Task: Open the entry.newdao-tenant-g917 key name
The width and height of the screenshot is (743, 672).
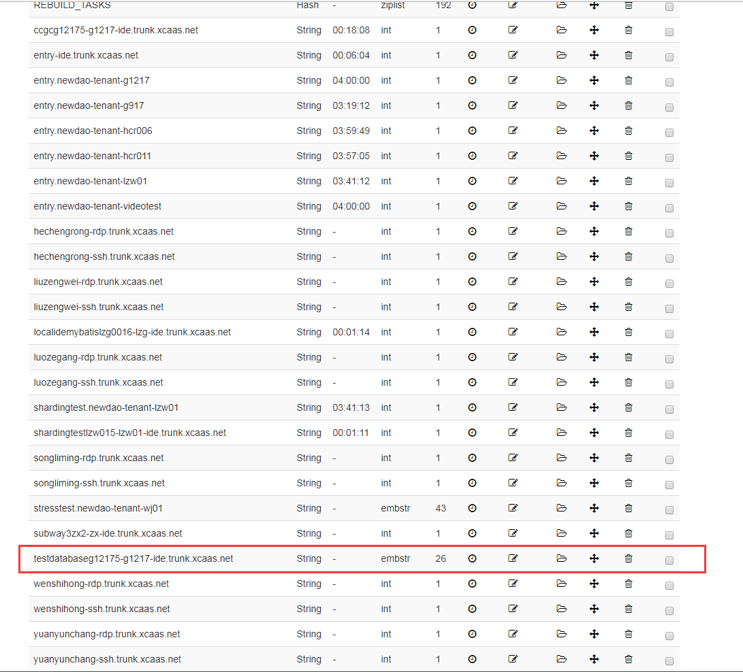Action: coord(89,105)
